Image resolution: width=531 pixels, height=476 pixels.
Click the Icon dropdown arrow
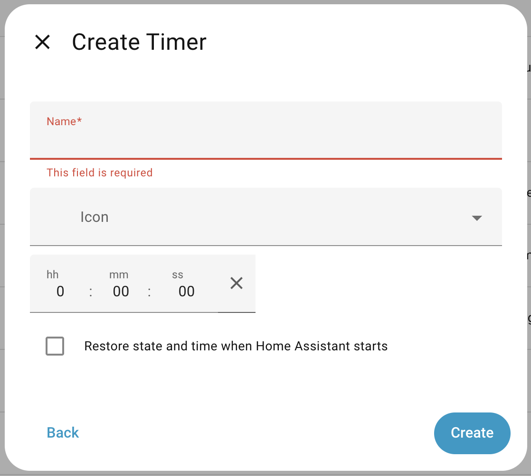click(476, 218)
